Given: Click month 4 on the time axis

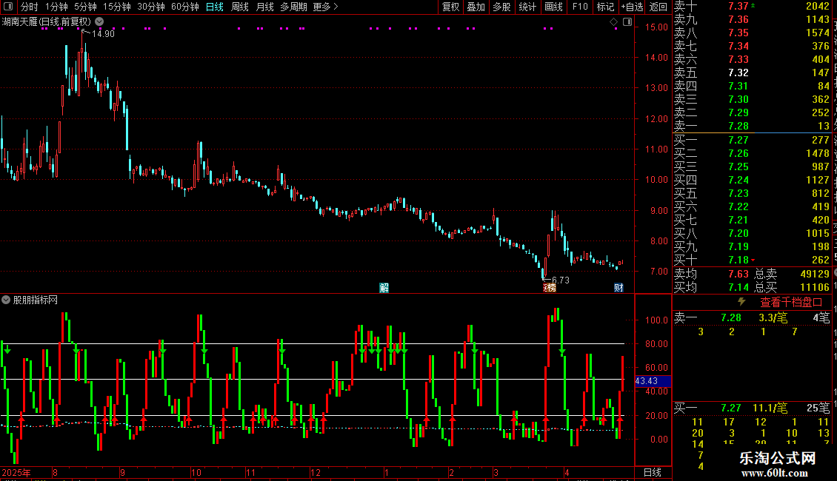Looking at the screenshot, I should [567, 472].
